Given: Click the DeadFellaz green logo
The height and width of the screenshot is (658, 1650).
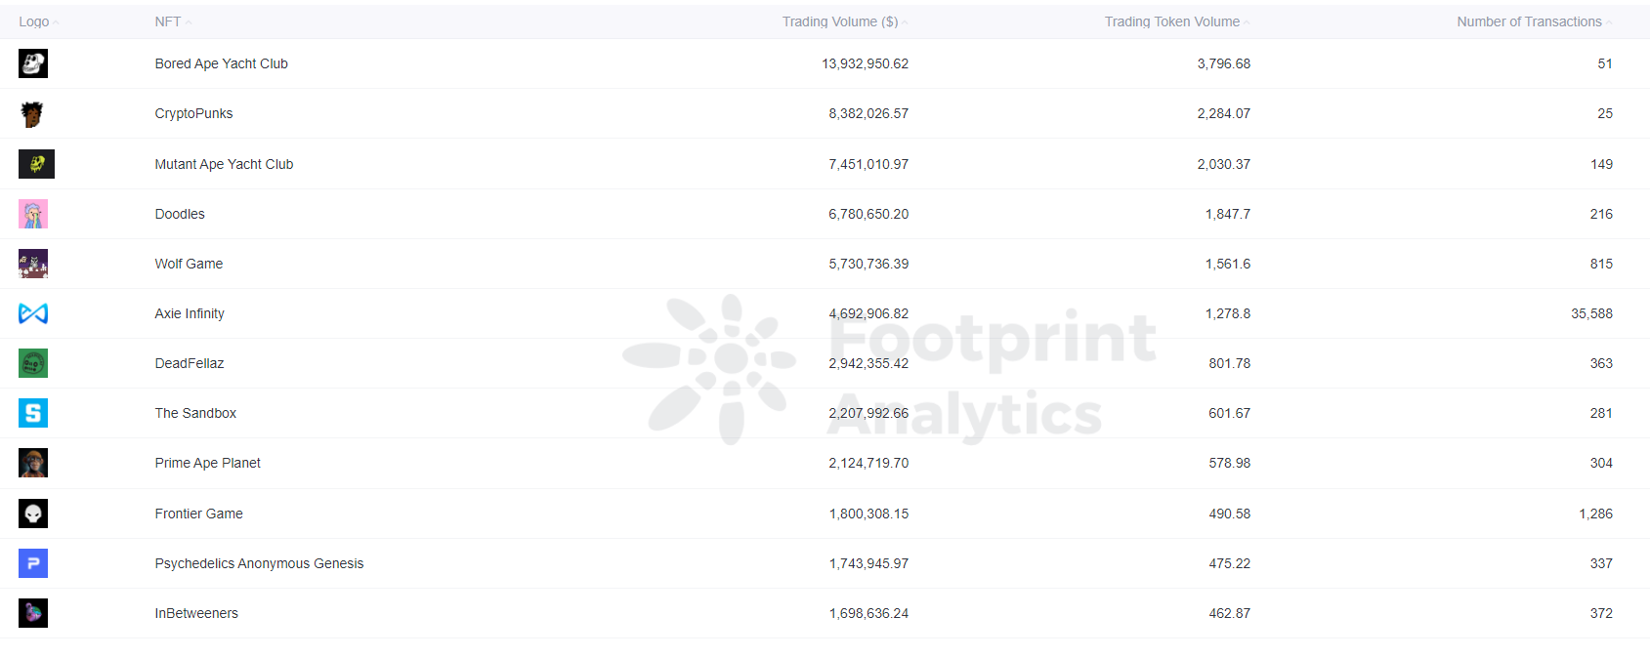Looking at the screenshot, I should point(33,363).
